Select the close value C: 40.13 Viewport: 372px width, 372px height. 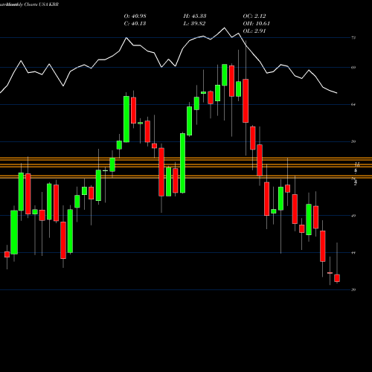[x=135, y=24]
